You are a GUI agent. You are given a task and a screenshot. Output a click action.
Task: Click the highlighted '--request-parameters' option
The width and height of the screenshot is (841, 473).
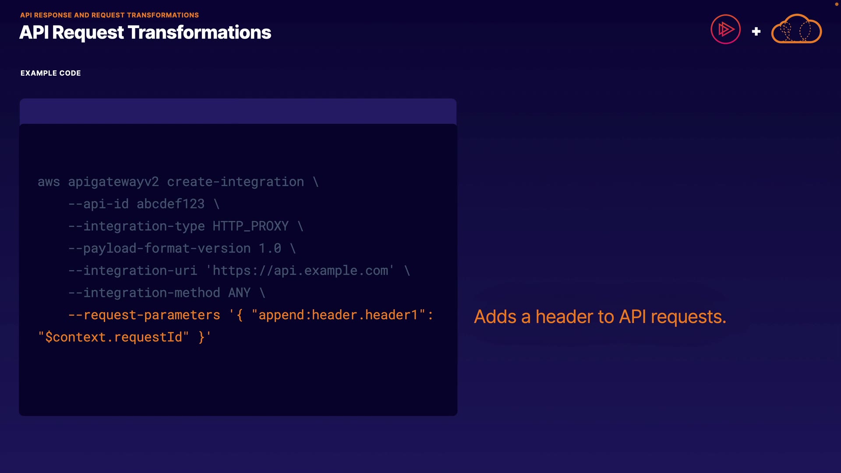click(x=144, y=315)
